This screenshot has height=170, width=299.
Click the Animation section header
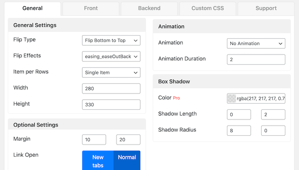tap(222, 26)
